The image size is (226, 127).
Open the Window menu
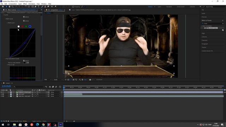(44, 4)
